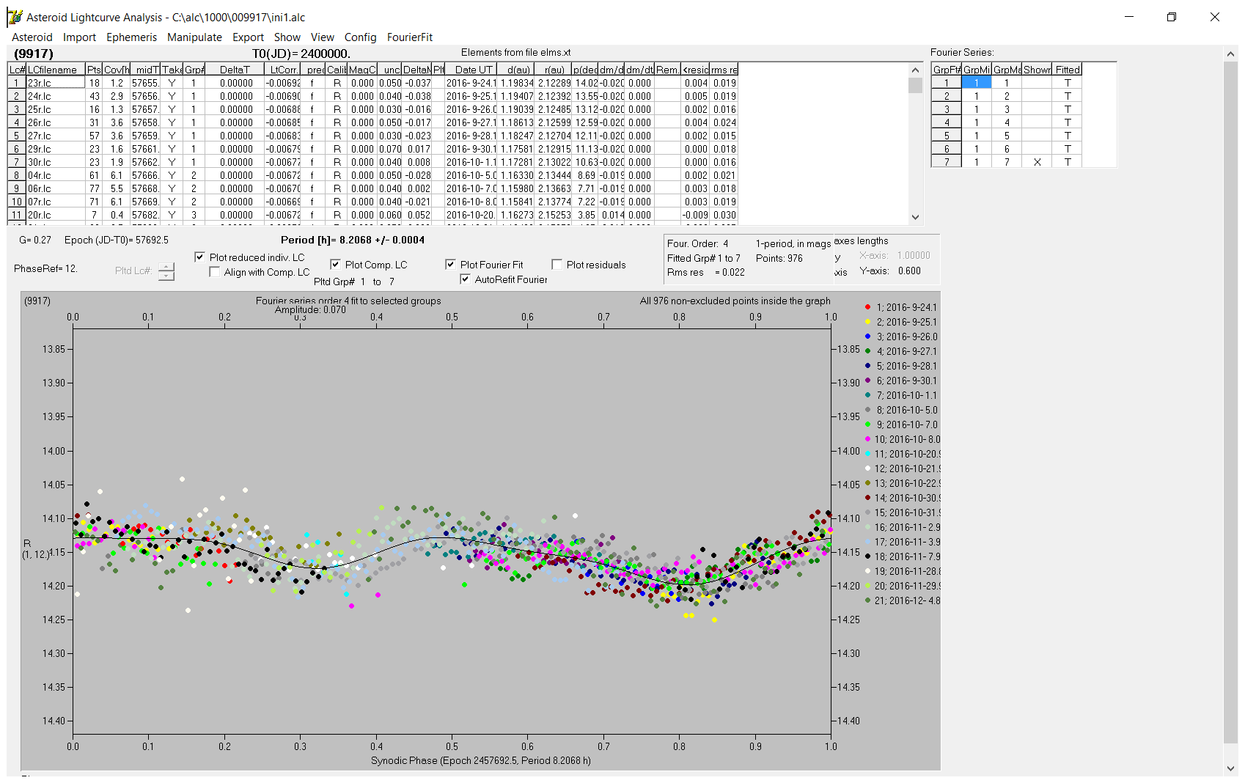The height and width of the screenshot is (783, 1245).
Task: Click the PhaseRef= 12. value
Action: (x=45, y=268)
